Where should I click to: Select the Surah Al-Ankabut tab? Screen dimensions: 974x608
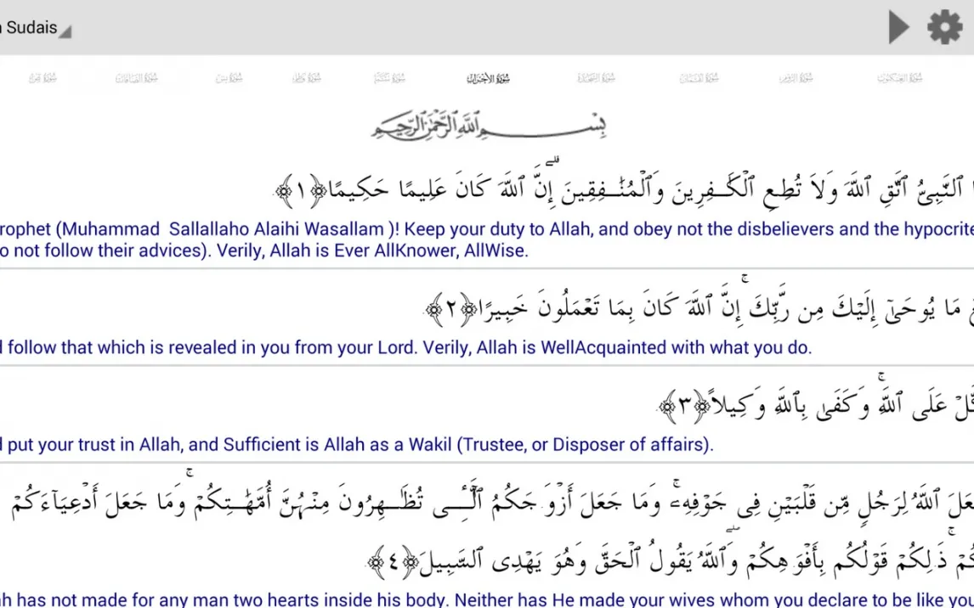(899, 78)
